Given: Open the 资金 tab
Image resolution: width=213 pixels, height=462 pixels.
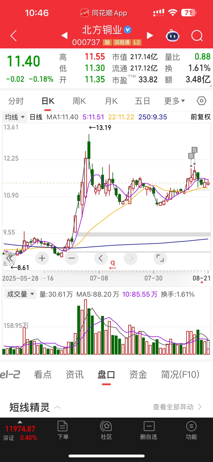Looking at the screenshot, I should [138, 374].
